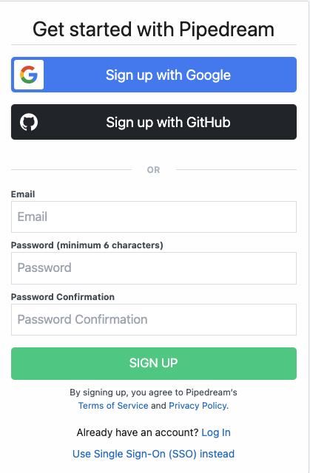Click the divider line beneath the heading
The height and width of the screenshot is (473, 310).
pos(154,44)
